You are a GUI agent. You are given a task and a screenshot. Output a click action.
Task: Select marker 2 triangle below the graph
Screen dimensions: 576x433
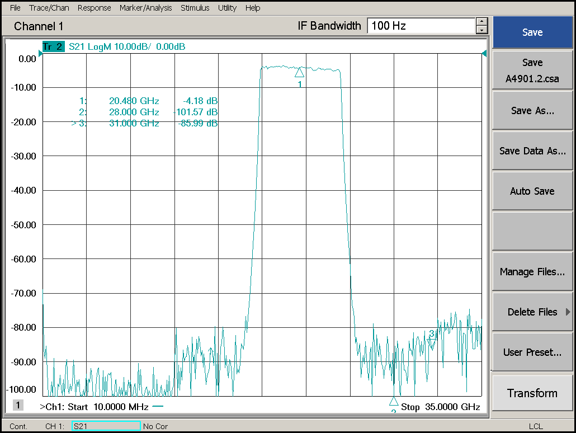pyautogui.click(x=393, y=401)
